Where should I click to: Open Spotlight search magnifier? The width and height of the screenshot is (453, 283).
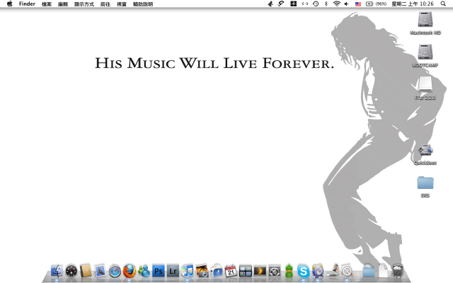(443, 4)
